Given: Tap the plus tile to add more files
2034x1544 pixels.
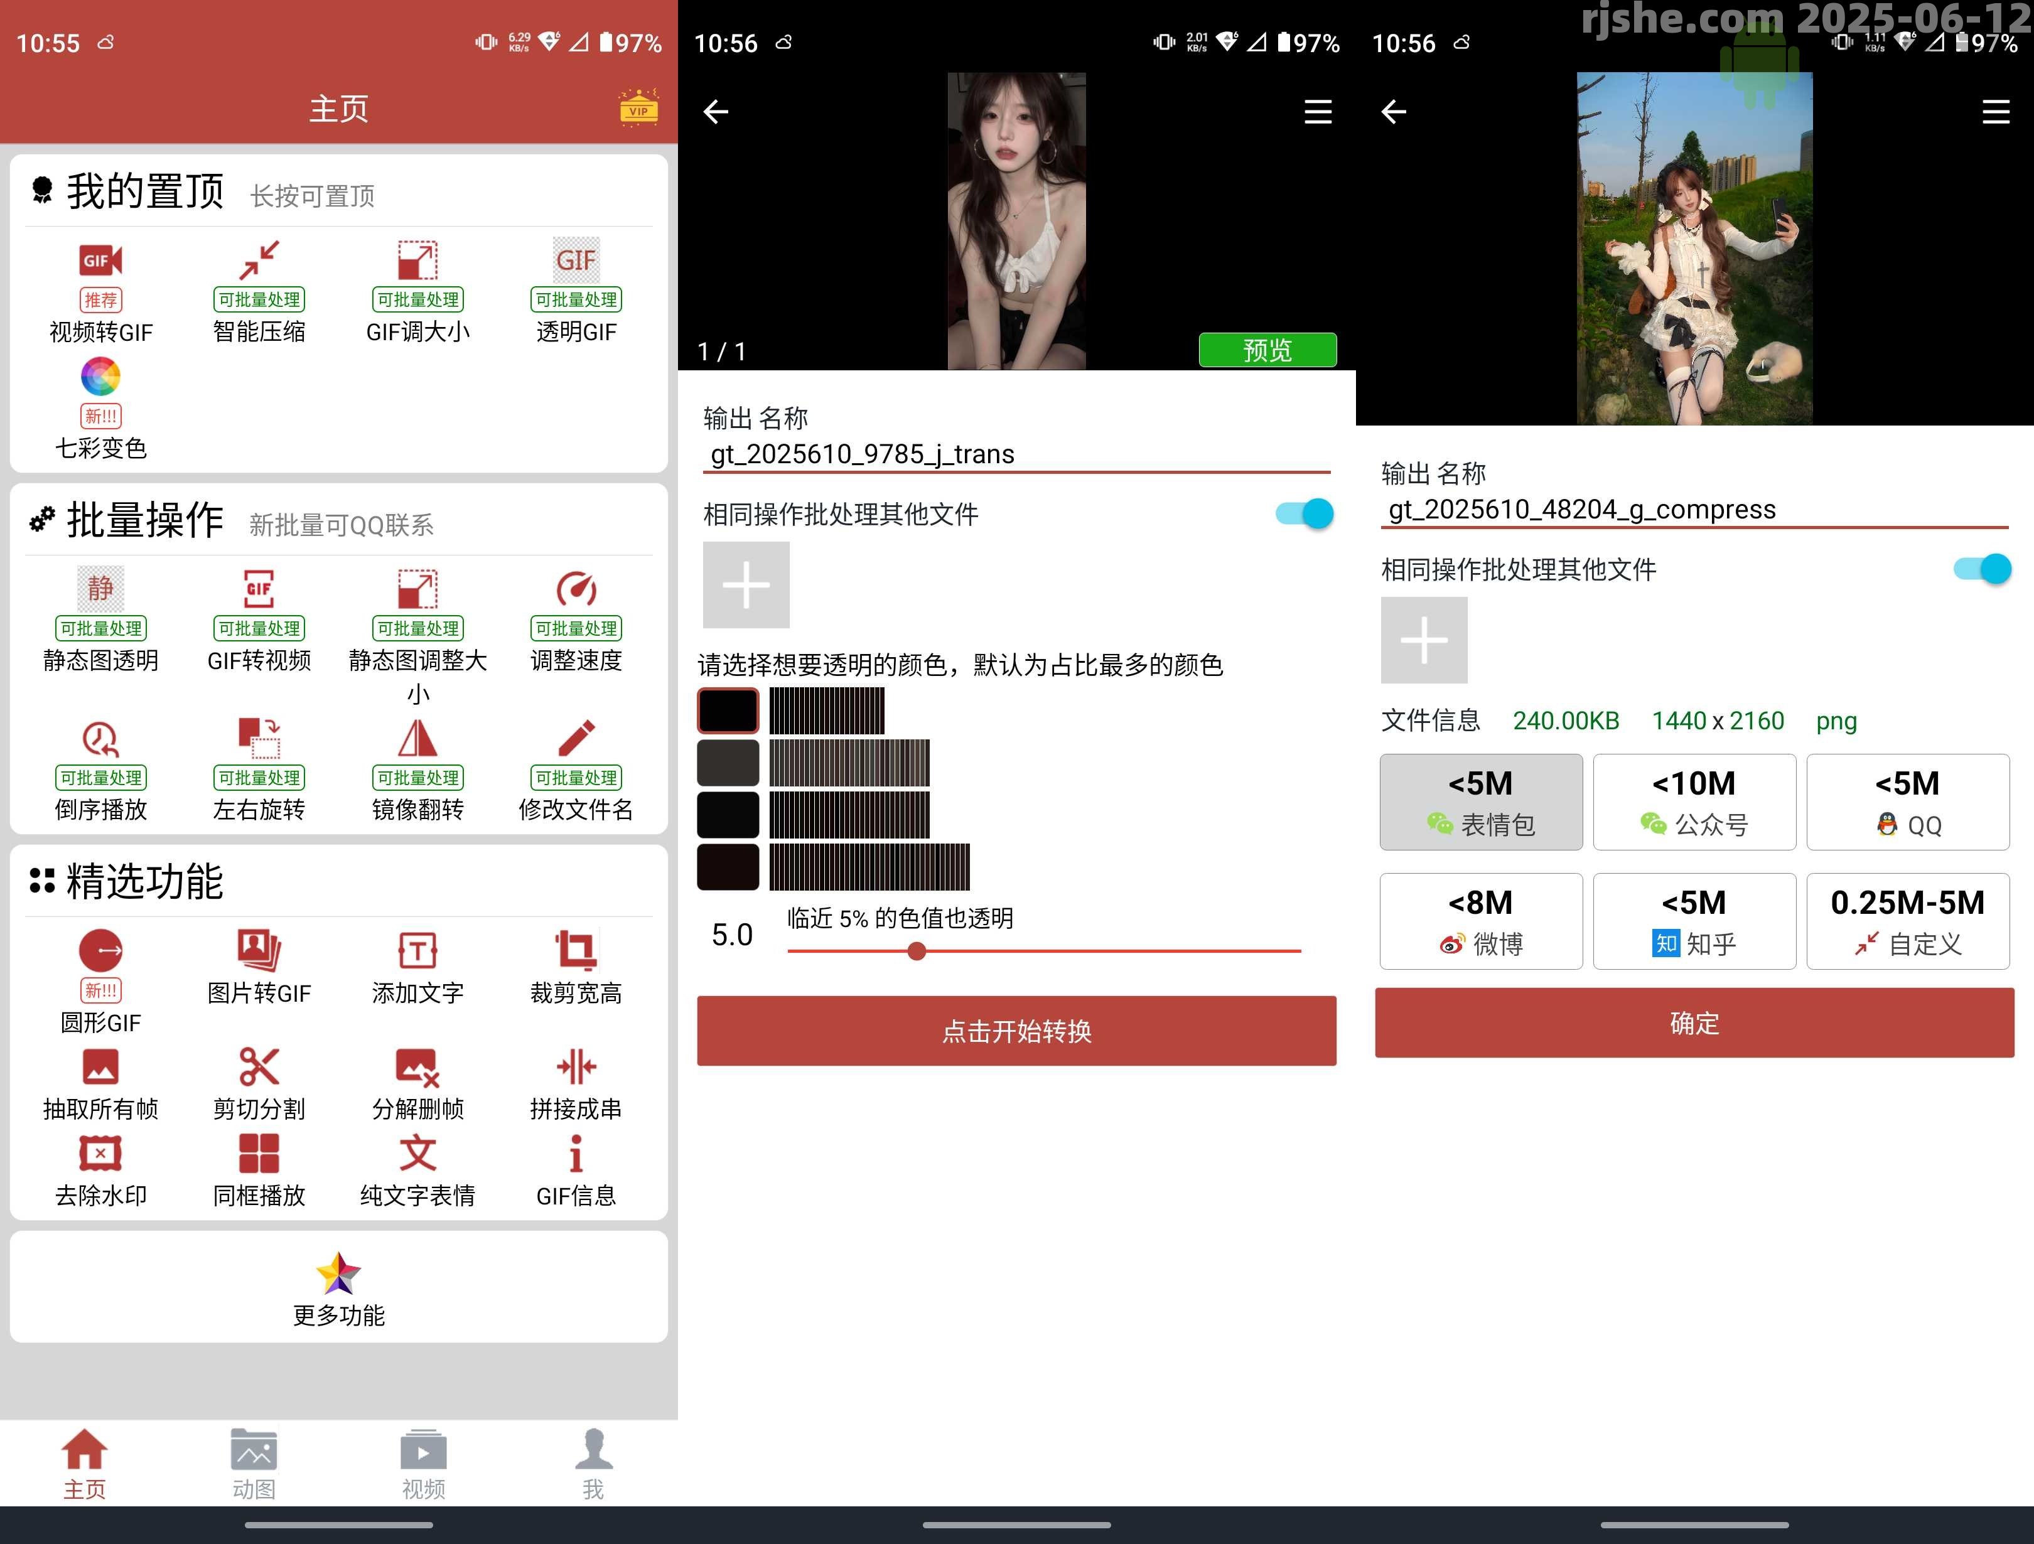Looking at the screenshot, I should click(x=745, y=585).
